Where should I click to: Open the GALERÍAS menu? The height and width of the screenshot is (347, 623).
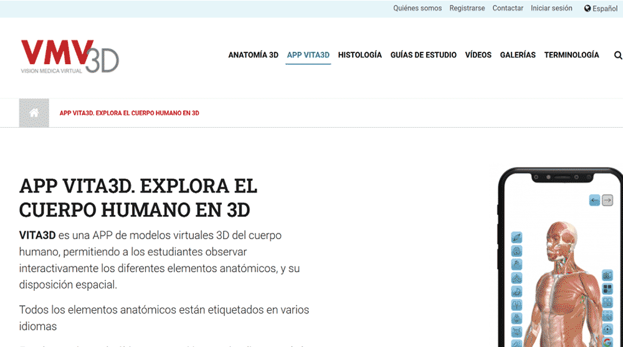[517, 55]
